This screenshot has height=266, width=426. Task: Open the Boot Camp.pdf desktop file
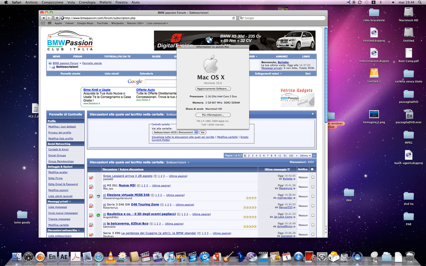click(408, 54)
